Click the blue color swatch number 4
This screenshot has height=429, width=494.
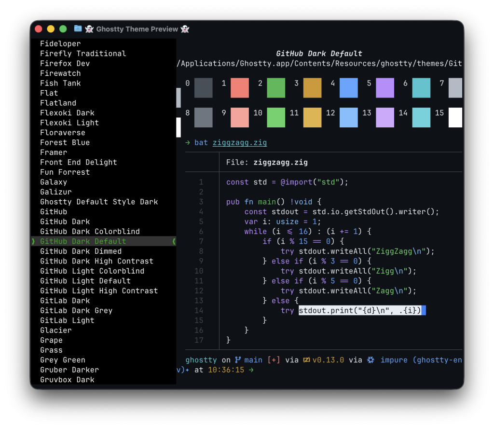348,88
